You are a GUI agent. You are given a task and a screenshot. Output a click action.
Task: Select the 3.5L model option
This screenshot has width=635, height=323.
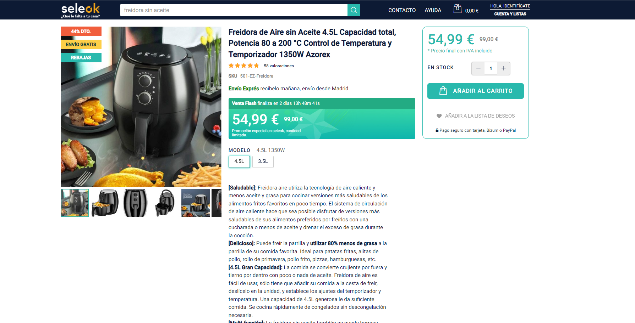(x=263, y=161)
